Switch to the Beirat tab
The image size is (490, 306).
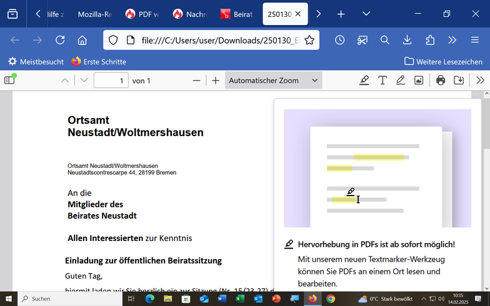[x=236, y=14]
